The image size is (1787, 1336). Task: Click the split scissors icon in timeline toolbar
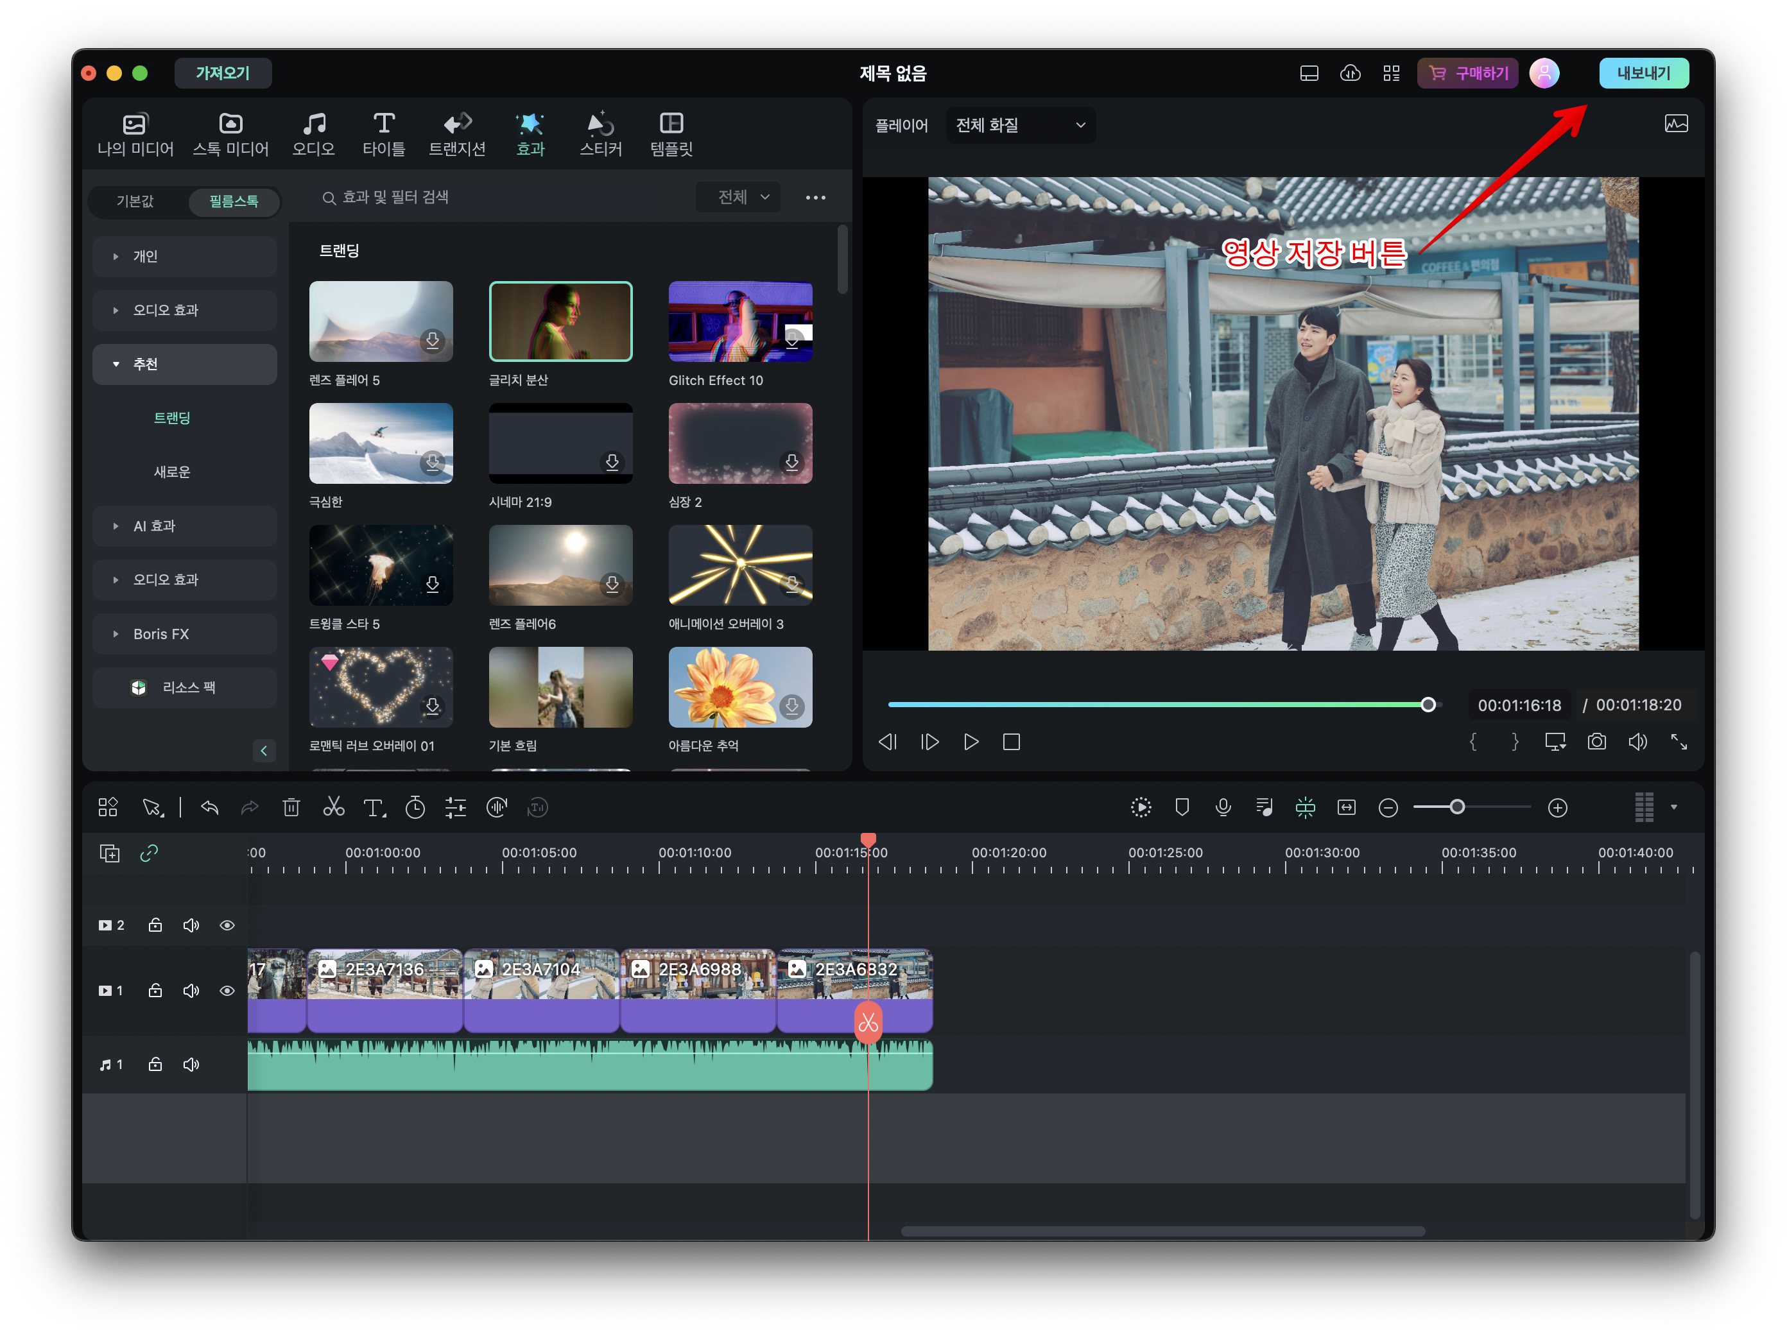pyautogui.click(x=333, y=807)
